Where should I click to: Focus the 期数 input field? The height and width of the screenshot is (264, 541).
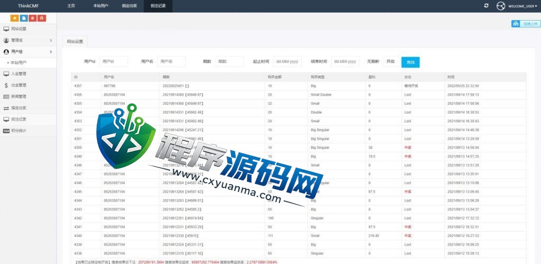pyautogui.click(x=229, y=61)
